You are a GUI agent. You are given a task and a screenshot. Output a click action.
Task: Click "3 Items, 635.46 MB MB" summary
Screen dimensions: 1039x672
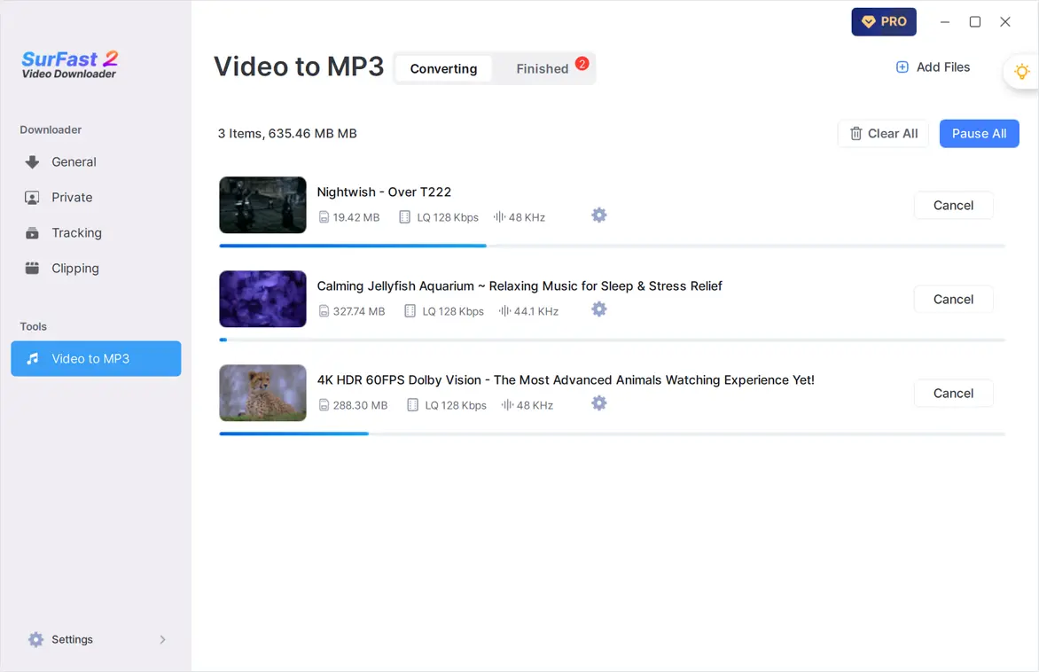[287, 134]
